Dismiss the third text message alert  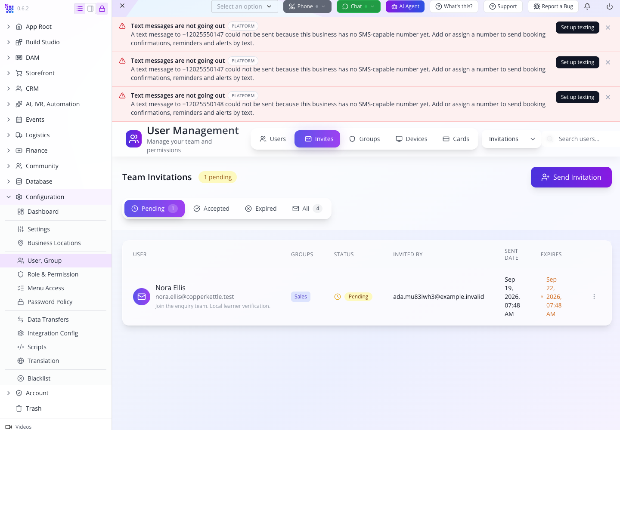(x=608, y=97)
